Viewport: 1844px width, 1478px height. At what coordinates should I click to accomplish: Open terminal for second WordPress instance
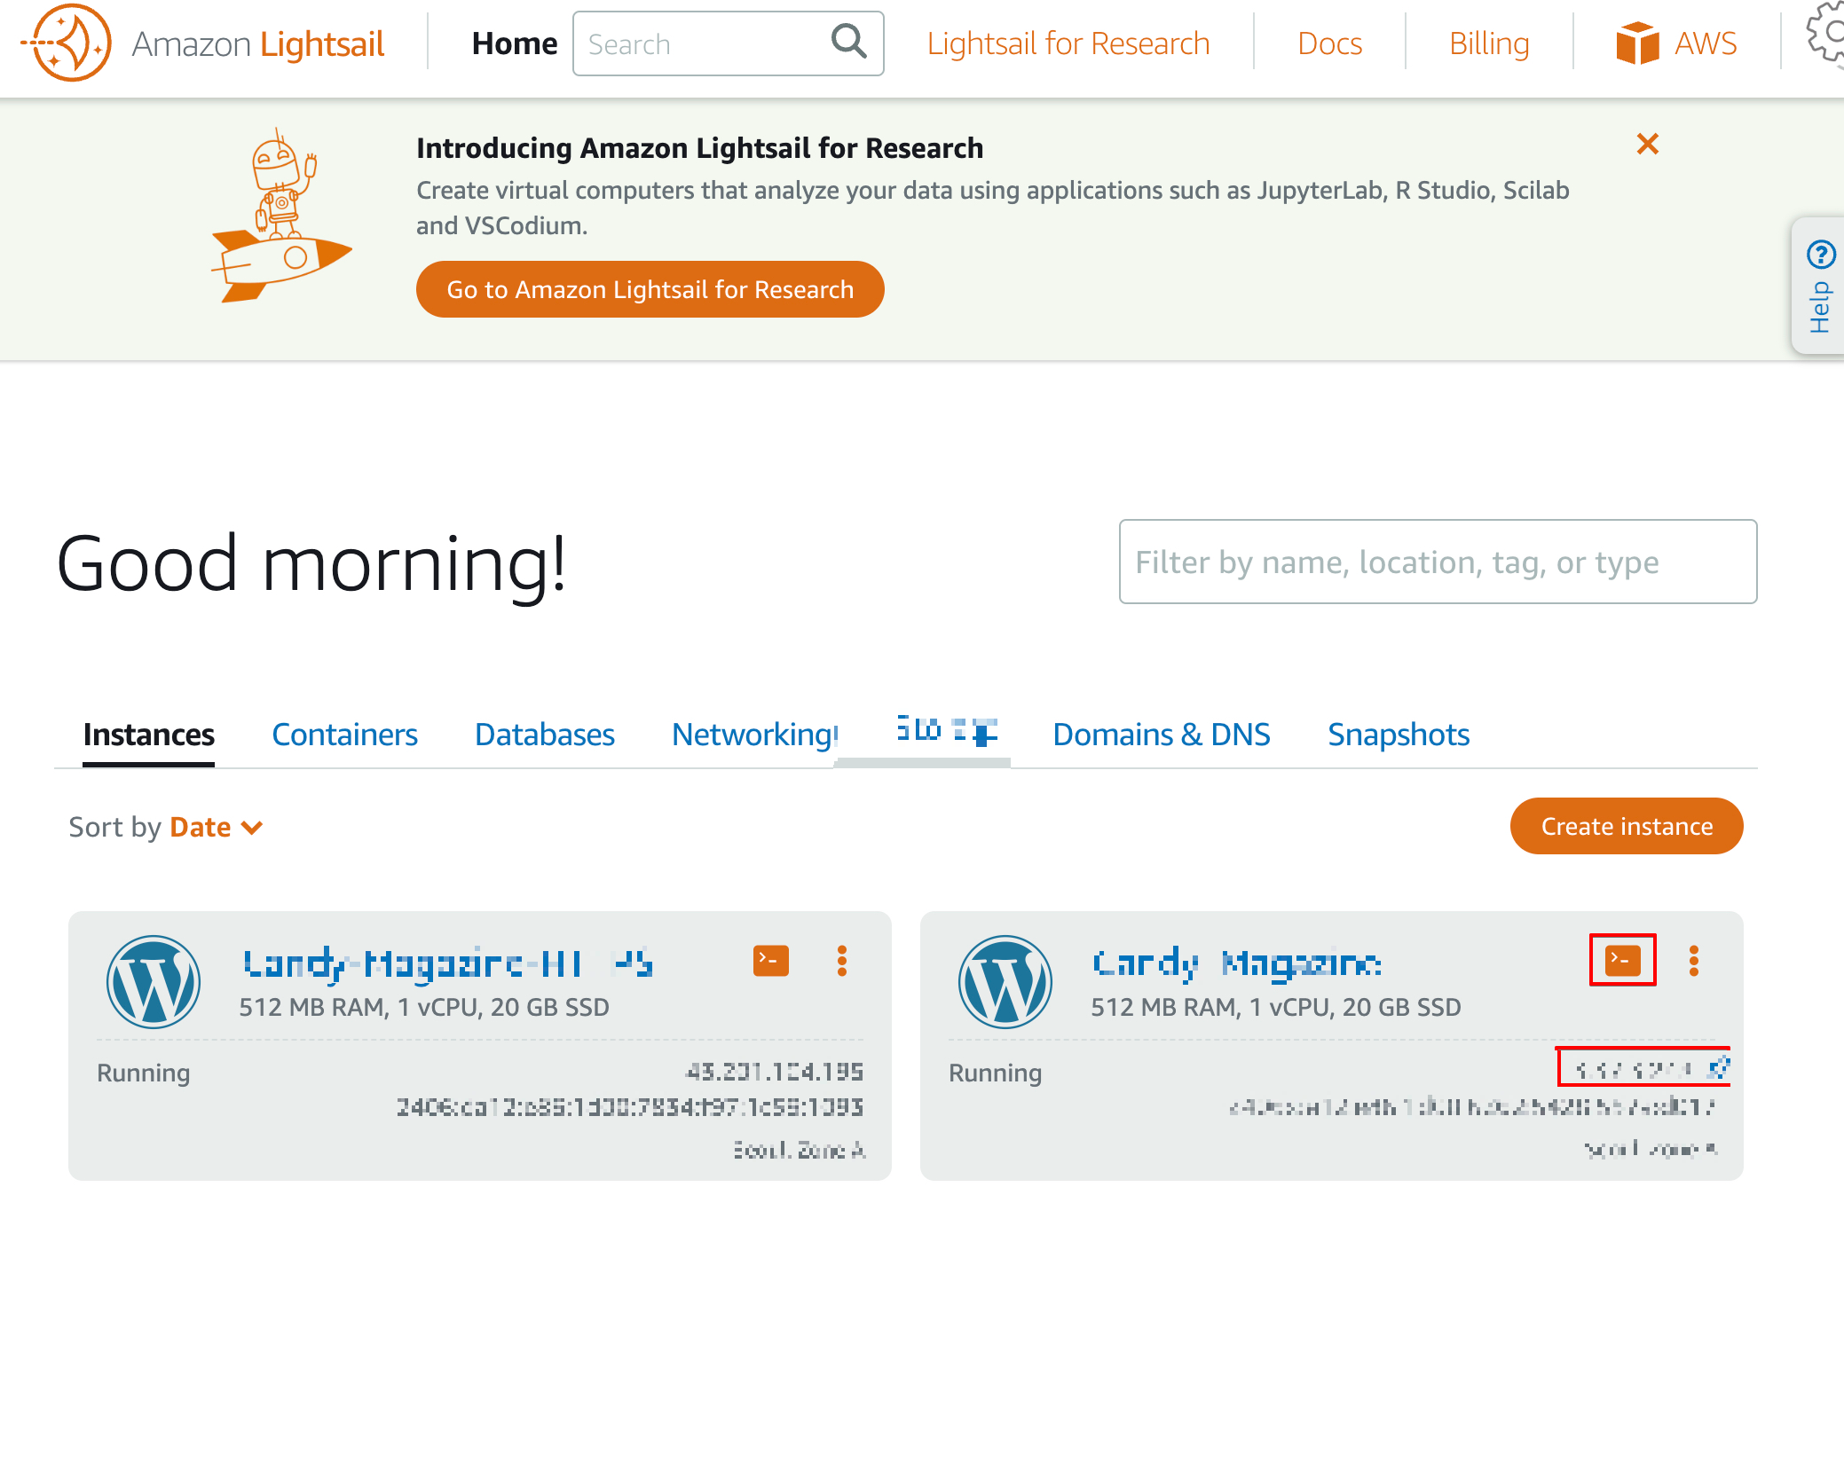click(x=1622, y=960)
